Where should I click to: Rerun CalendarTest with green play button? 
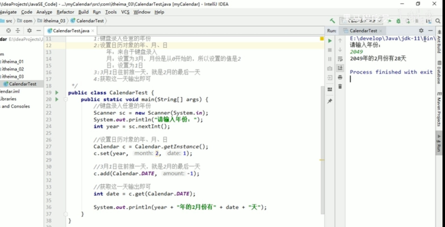click(330, 41)
